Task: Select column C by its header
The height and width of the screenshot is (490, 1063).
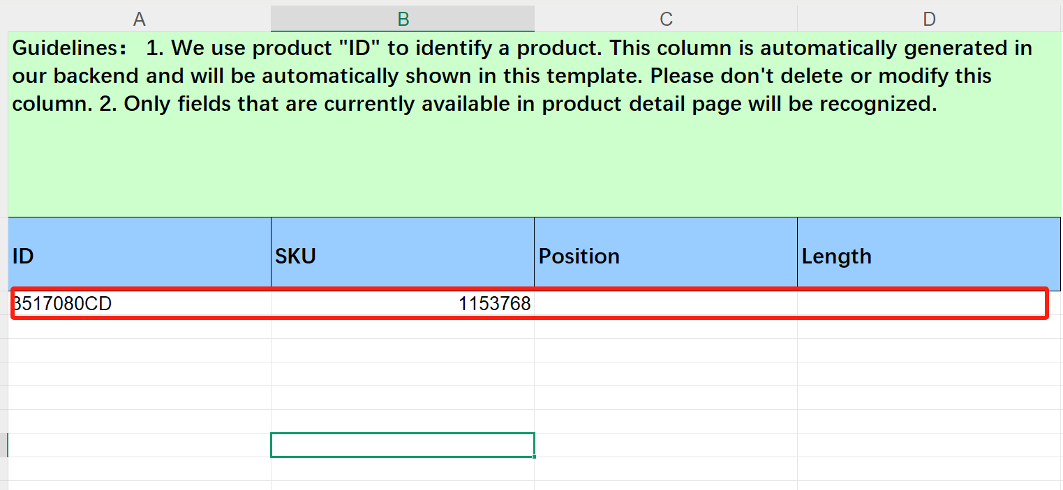Action: click(x=666, y=19)
